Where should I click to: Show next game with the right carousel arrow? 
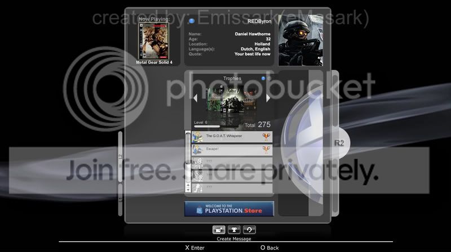point(268,98)
